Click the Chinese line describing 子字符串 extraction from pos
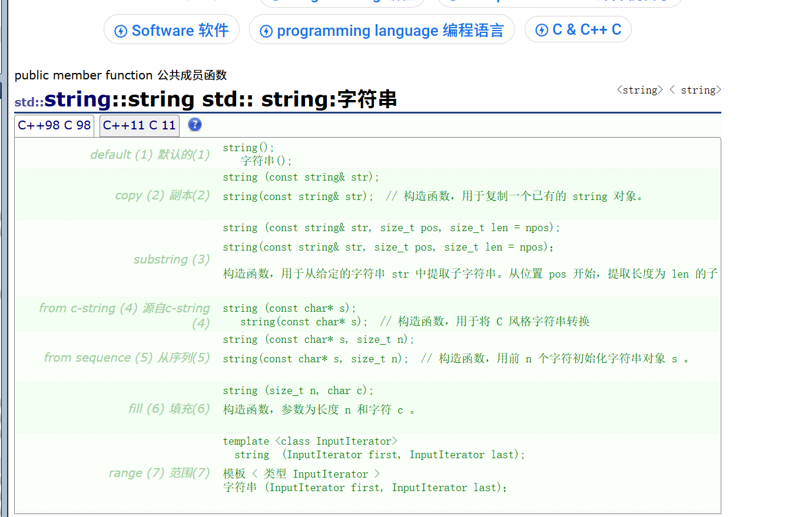Viewport: 802px width, 517px height. coord(470,274)
